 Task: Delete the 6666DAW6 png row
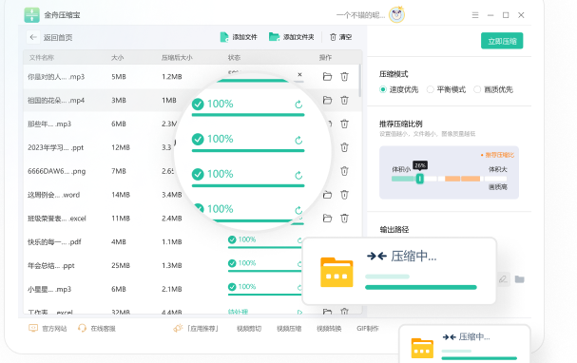tap(344, 171)
